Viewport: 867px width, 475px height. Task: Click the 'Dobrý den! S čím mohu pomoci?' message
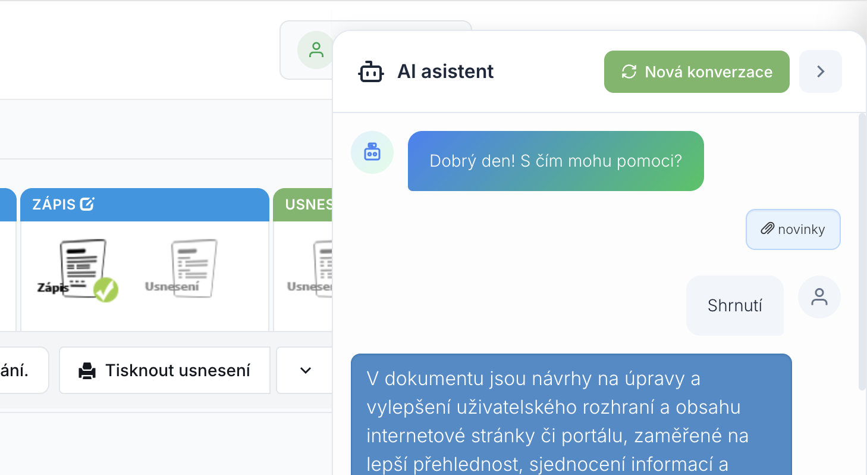pos(555,161)
